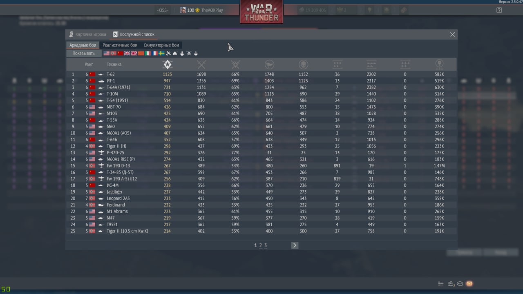Filter by large ship type icon

pos(182,53)
